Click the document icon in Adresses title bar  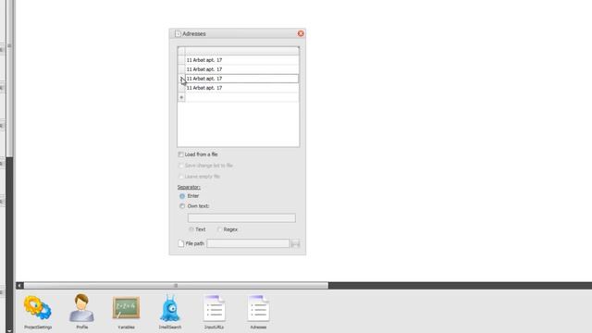tap(178, 33)
